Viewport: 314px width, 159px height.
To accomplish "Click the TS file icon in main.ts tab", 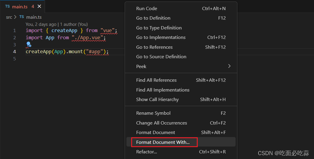I will (7, 6).
